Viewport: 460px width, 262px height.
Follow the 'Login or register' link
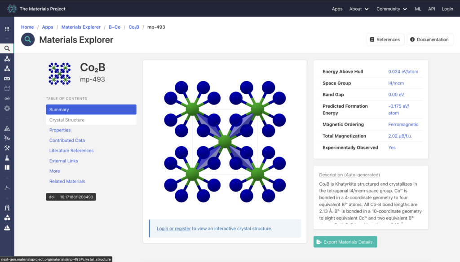pyautogui.click(x=173, y=228)
